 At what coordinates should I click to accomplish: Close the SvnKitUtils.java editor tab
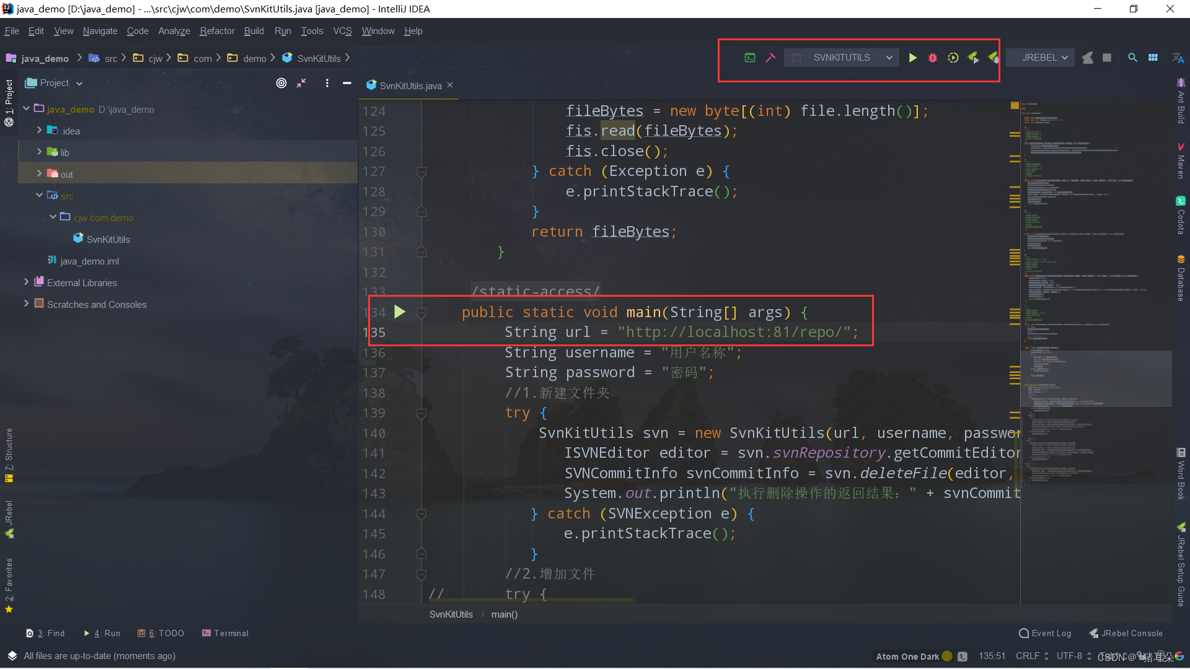[450, 85]
